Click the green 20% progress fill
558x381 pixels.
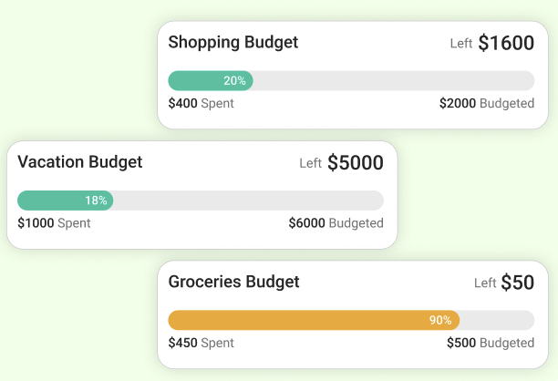210,81
